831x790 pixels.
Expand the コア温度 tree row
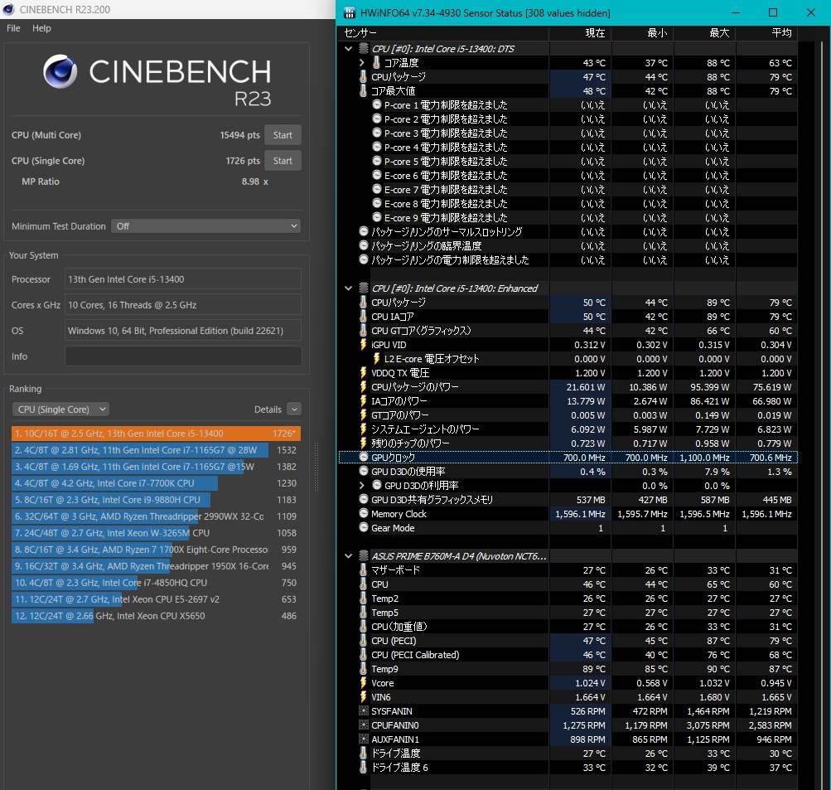[x=362, y=63]
